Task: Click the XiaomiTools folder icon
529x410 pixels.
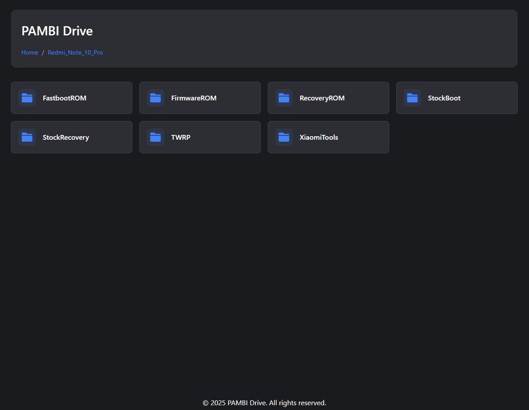Action: pyautogui.click(x=284, y=137)
